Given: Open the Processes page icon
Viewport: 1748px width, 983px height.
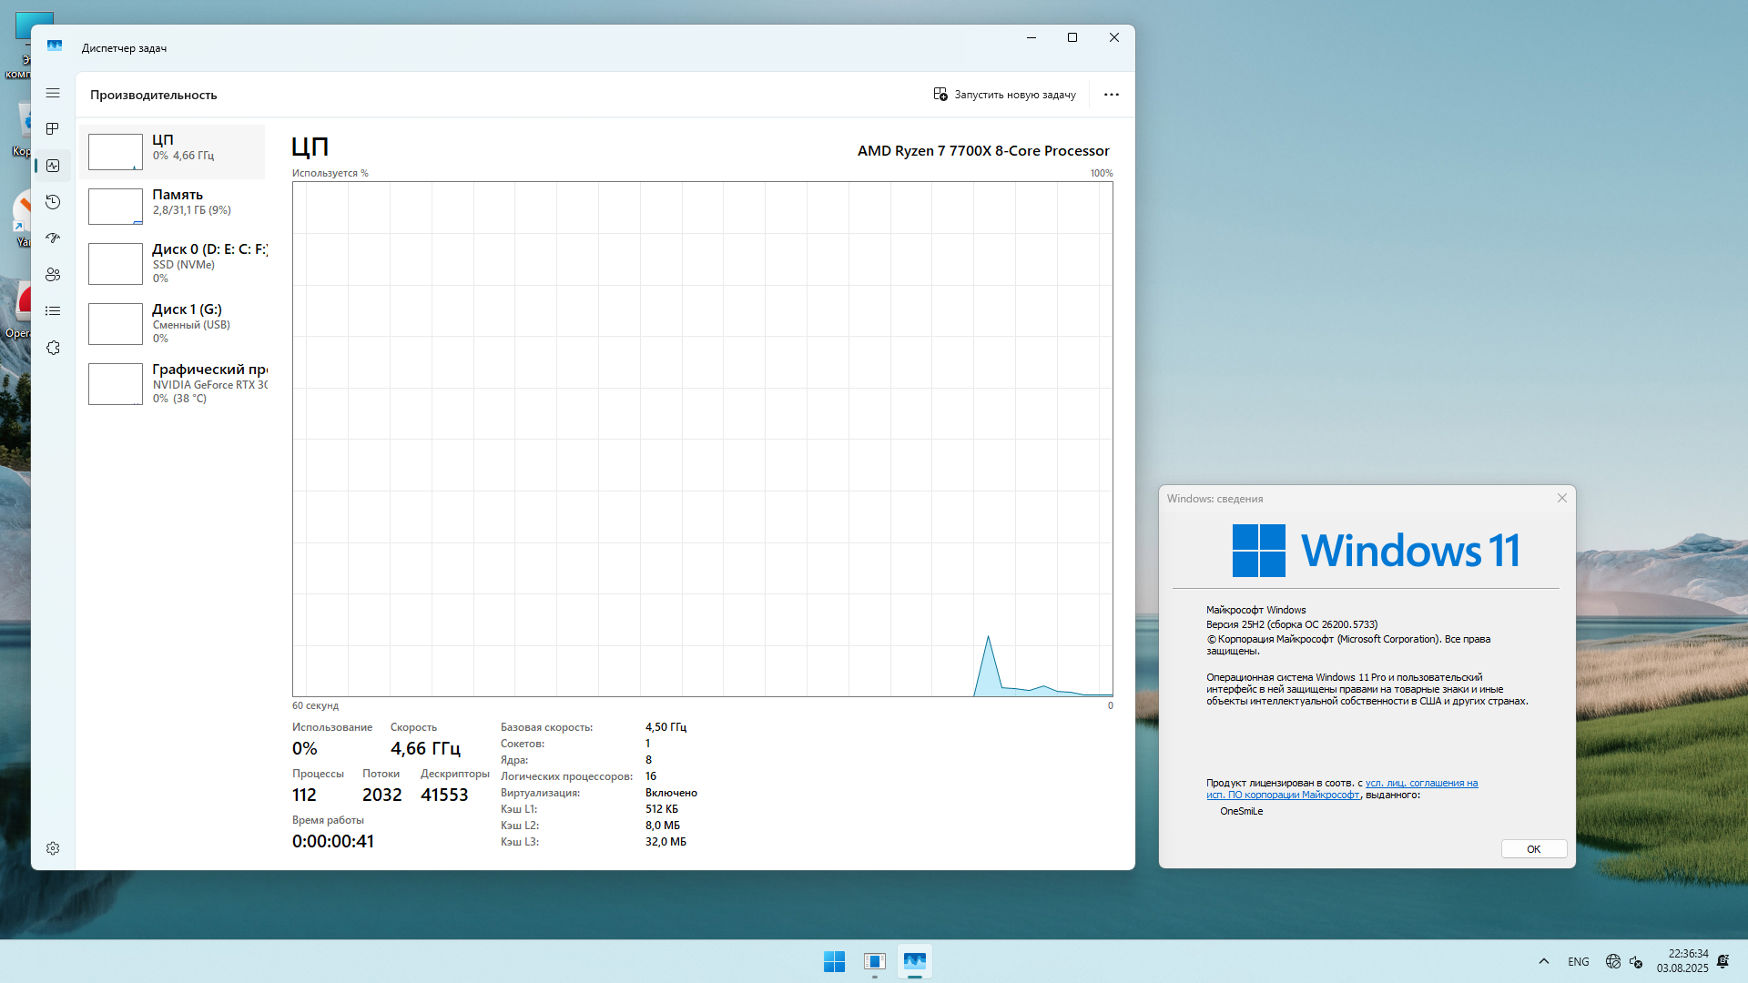Looking at the screenshot, I should [53, 129].
